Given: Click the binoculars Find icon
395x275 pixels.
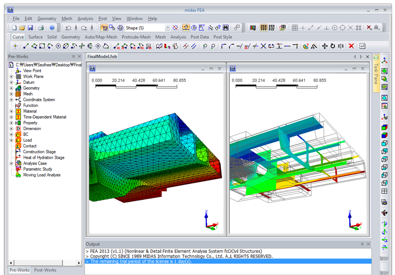Looking at the screenshot, I should 226,28.
